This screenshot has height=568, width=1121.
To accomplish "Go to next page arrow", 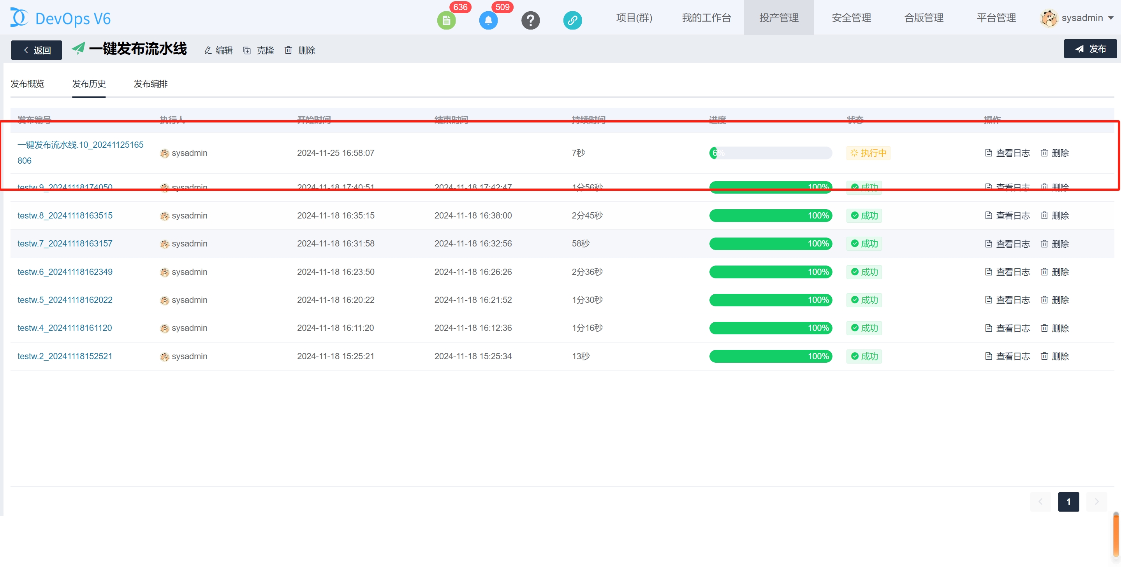I will pyautogui.click(x=1096, y=502).
